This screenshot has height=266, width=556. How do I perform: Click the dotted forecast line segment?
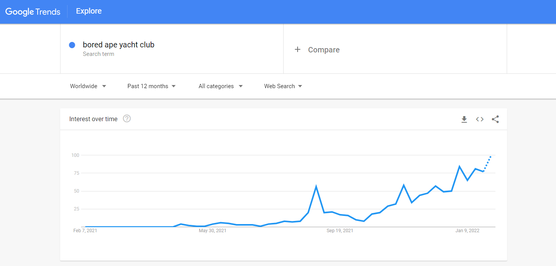tap(487, 163)
